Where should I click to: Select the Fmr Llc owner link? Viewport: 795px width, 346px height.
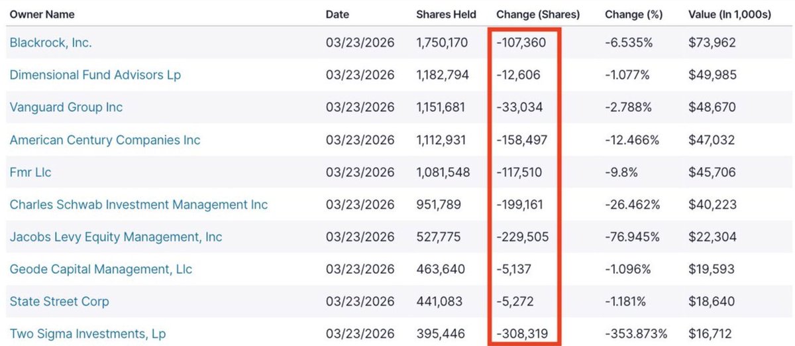(x=30, y=172)
